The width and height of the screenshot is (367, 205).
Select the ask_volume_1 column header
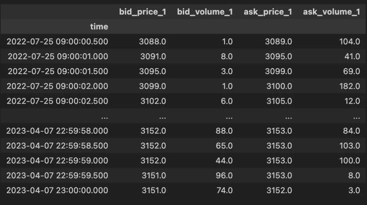[x=331, y=12]
